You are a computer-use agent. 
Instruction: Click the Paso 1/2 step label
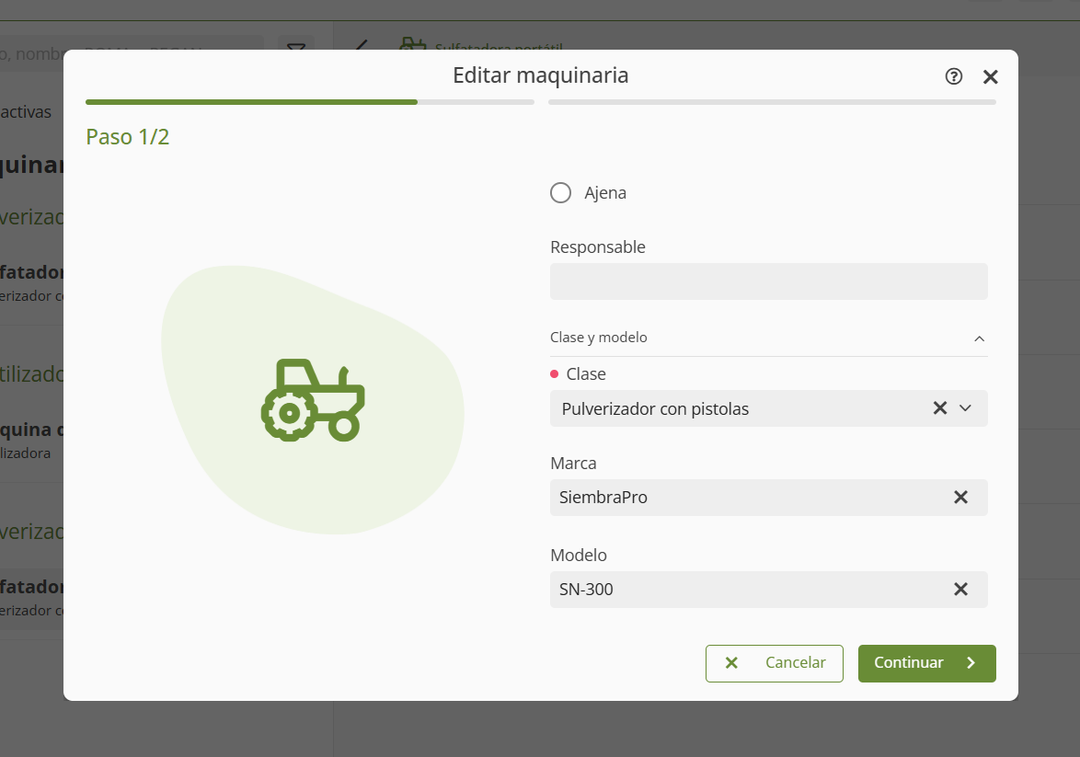pyautogui.click(x=127, y=137)
